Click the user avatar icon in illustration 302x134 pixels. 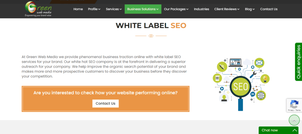point(224,98)
